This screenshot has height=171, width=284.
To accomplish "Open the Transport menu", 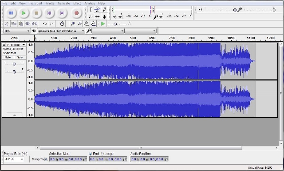I will pos(35,3).
